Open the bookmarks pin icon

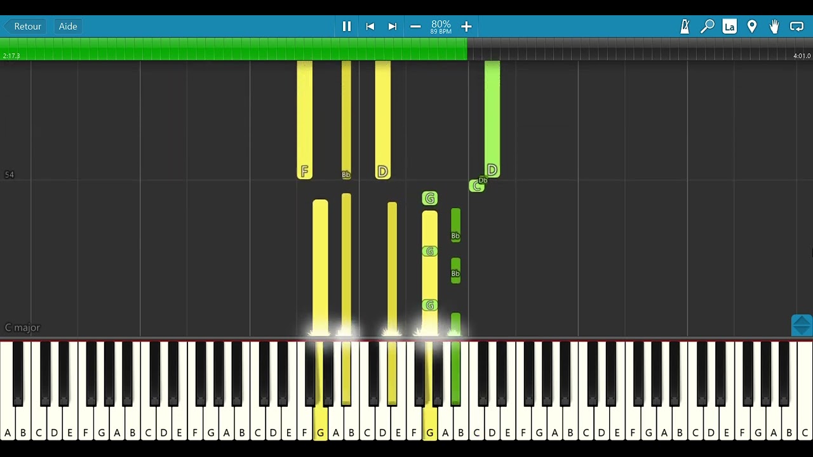752,27
